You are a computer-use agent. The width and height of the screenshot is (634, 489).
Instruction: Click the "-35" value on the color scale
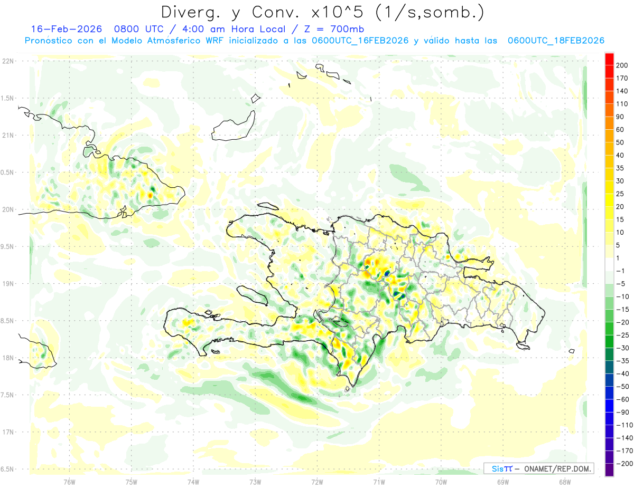click(x=623, y=361)
